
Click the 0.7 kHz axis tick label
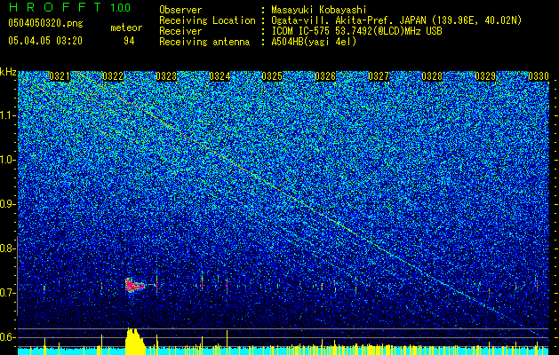tap(8, 293)
